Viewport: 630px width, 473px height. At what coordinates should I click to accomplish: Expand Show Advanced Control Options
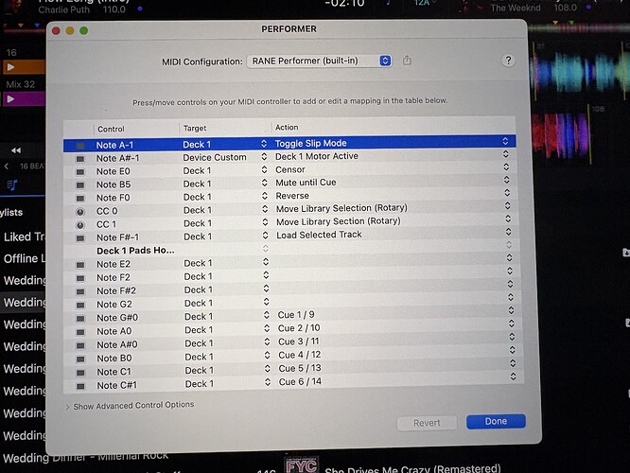coord(131,405)
